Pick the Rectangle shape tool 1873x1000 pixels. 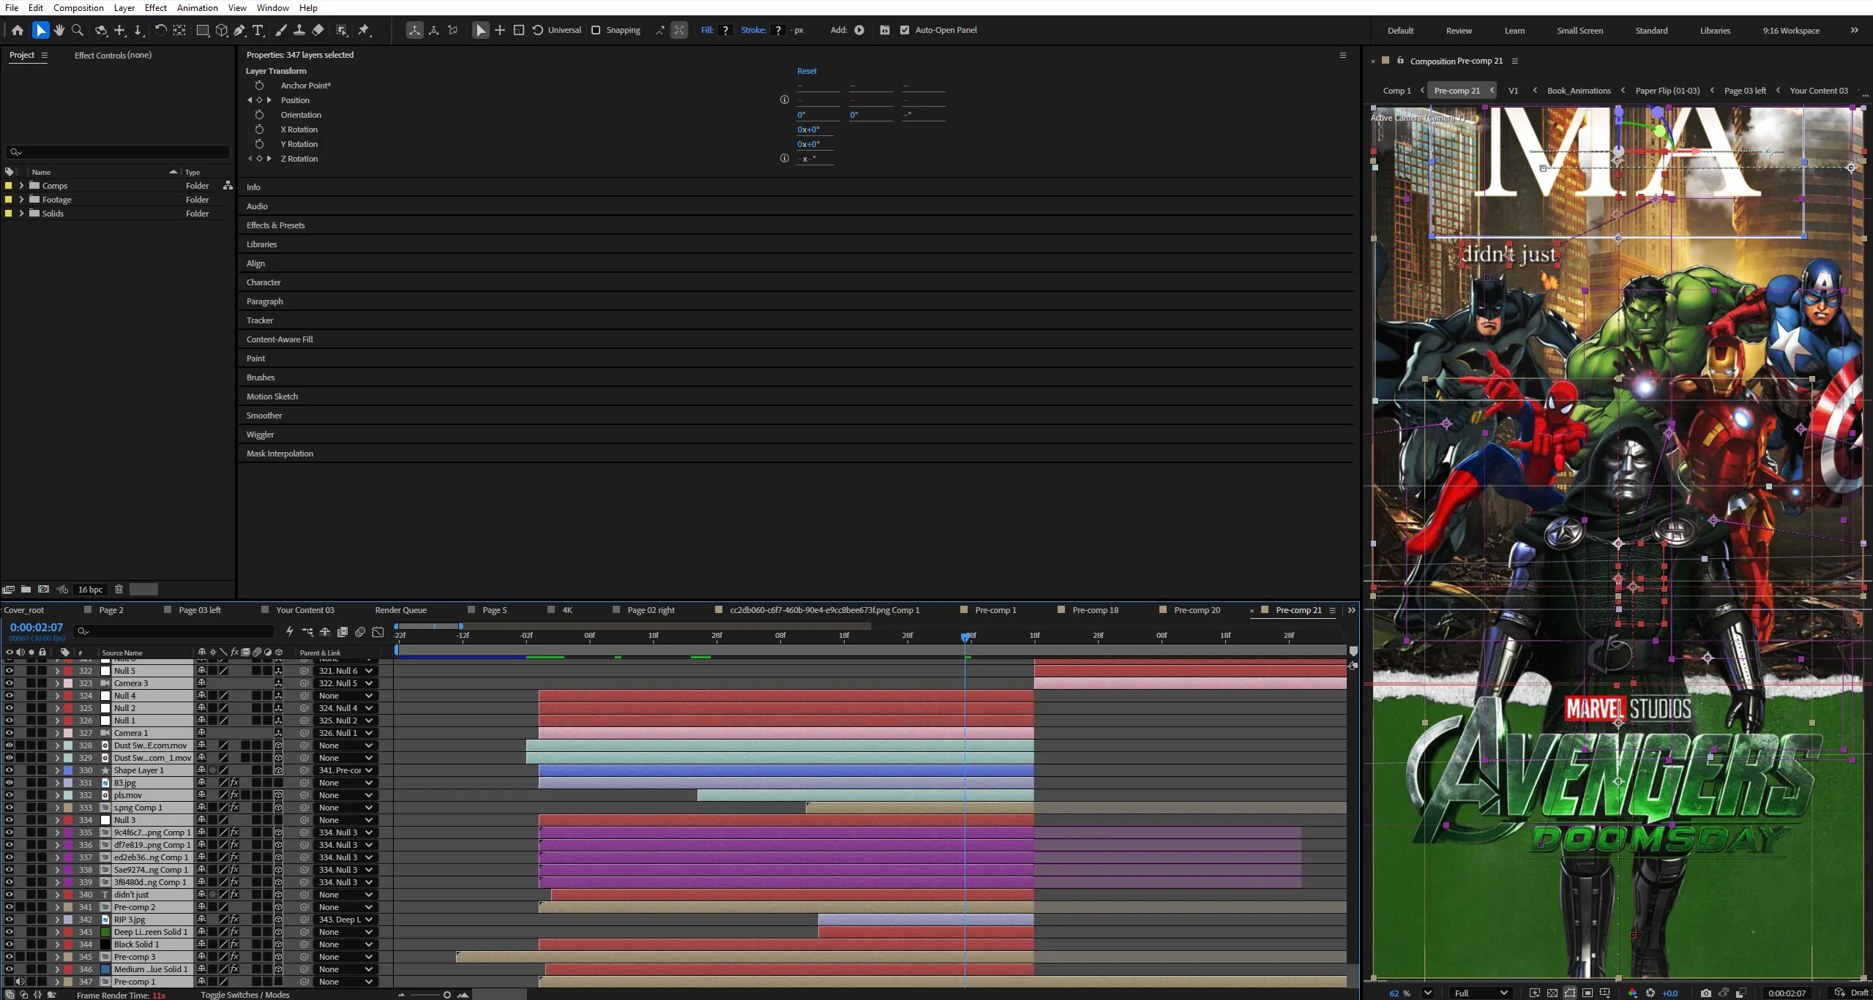coord(203,30)
